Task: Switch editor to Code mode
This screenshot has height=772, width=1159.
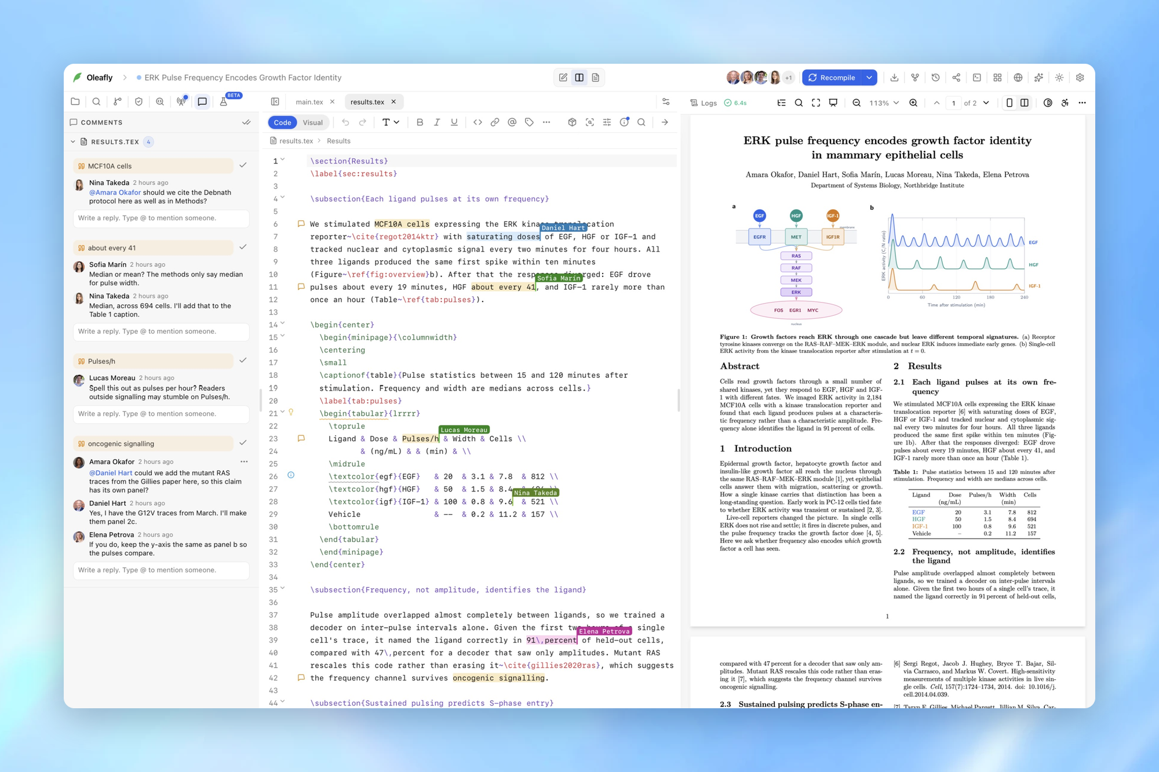Action: pos(282,122)
